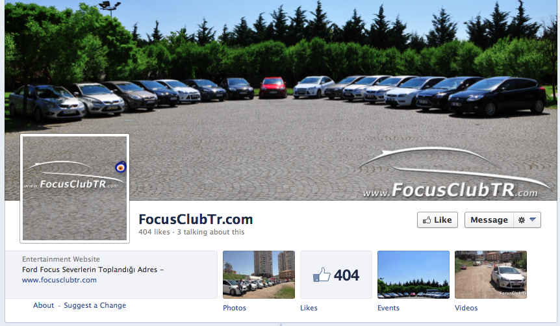Open the About link
The width and height of the screenshot is (560, 326).
coord(44,305)
